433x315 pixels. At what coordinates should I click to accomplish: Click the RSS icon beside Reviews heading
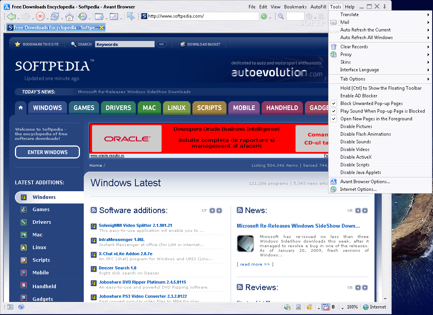(x=240, y=287)
